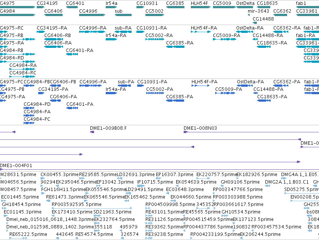319x240 pixels.
Task: Click the CG5002-PA protein
Action: 155,93
